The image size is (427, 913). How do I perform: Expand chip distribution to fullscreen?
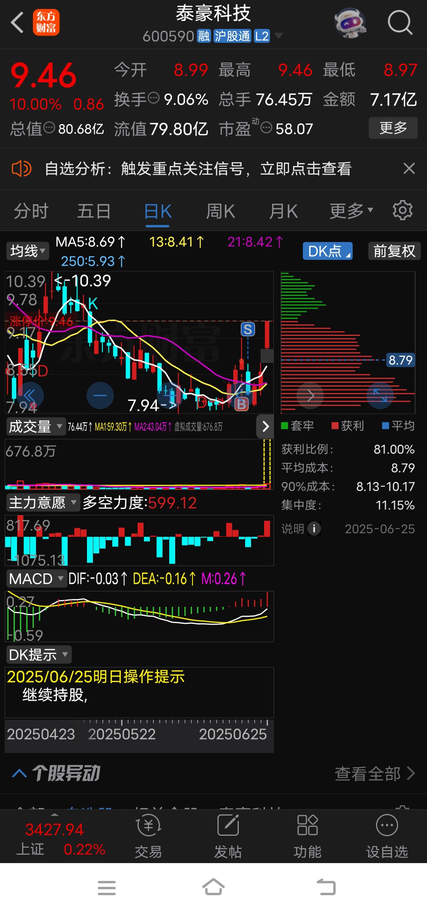380,395
